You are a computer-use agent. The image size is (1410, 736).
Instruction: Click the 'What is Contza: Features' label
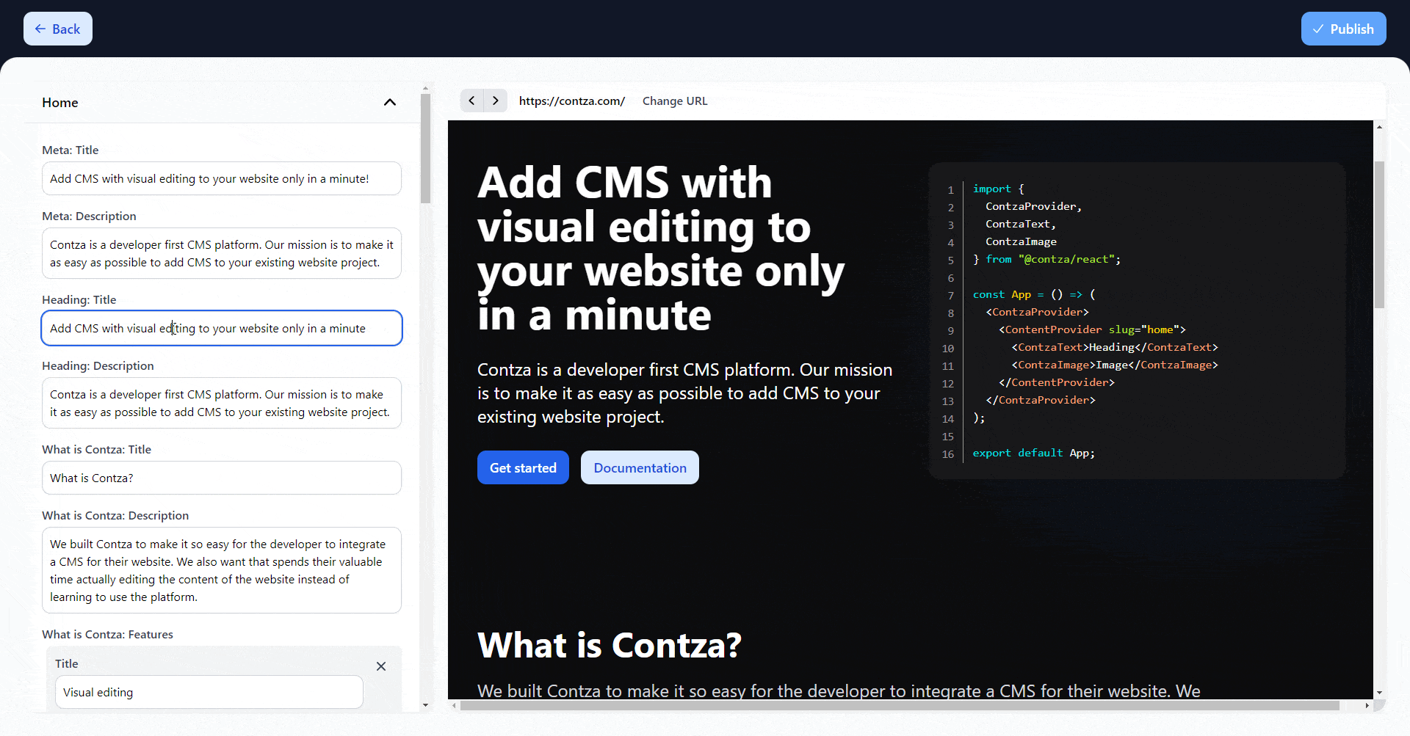coord(107,634)
